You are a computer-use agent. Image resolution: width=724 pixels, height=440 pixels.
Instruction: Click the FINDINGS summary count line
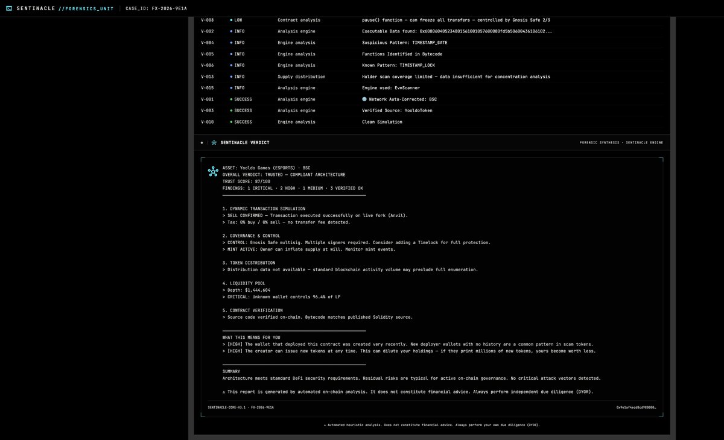coord(293,188)
